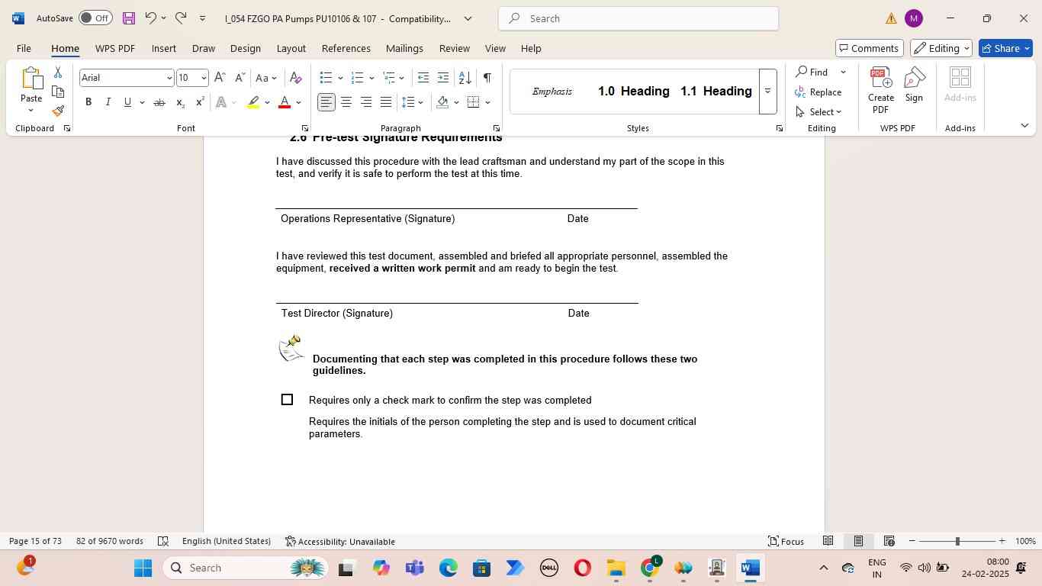Click the Share button

1005,48
